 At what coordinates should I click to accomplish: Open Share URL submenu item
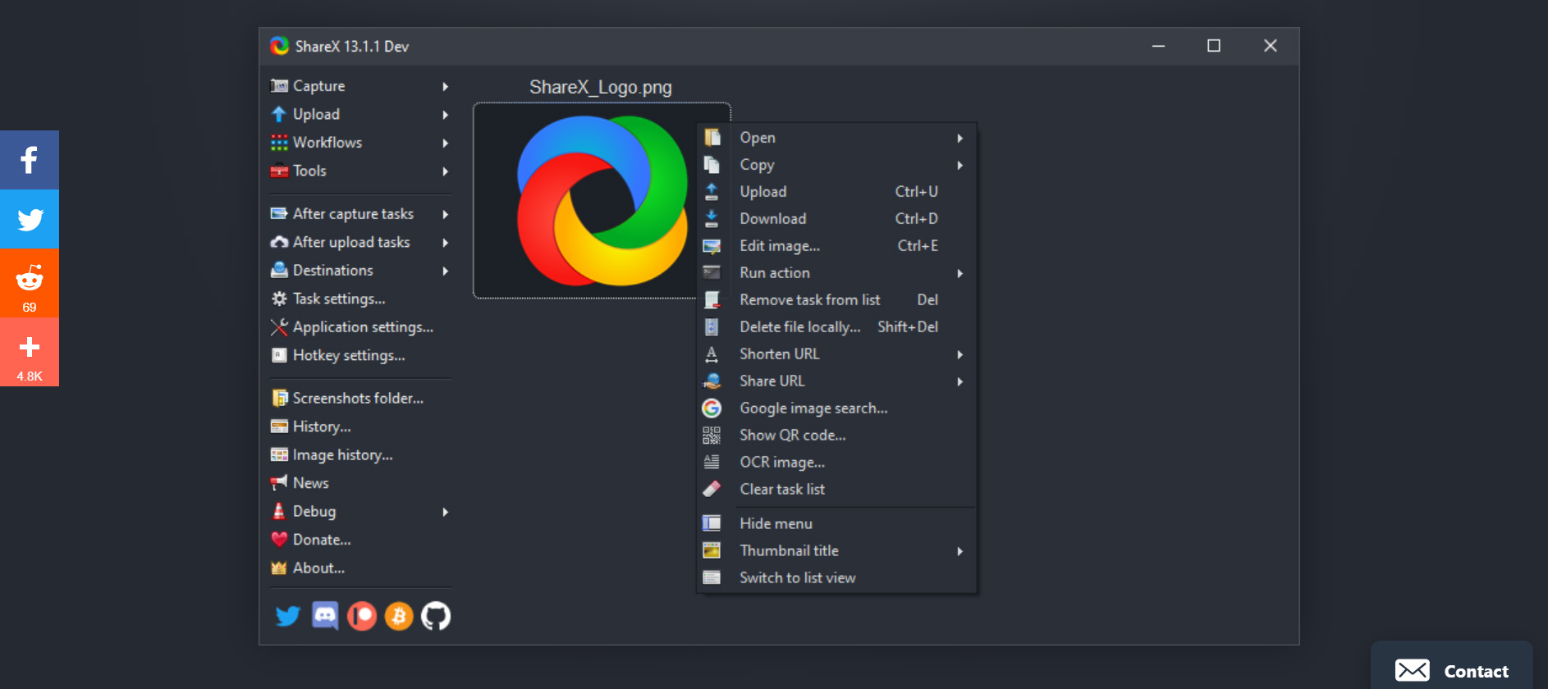[x=837, y=381]
